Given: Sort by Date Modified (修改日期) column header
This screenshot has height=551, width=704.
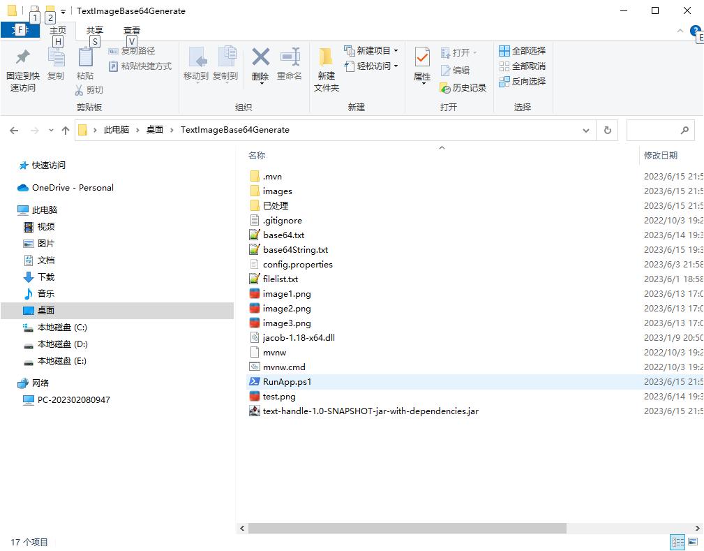Looking at the screenshot, I should (x=661, y=156).
